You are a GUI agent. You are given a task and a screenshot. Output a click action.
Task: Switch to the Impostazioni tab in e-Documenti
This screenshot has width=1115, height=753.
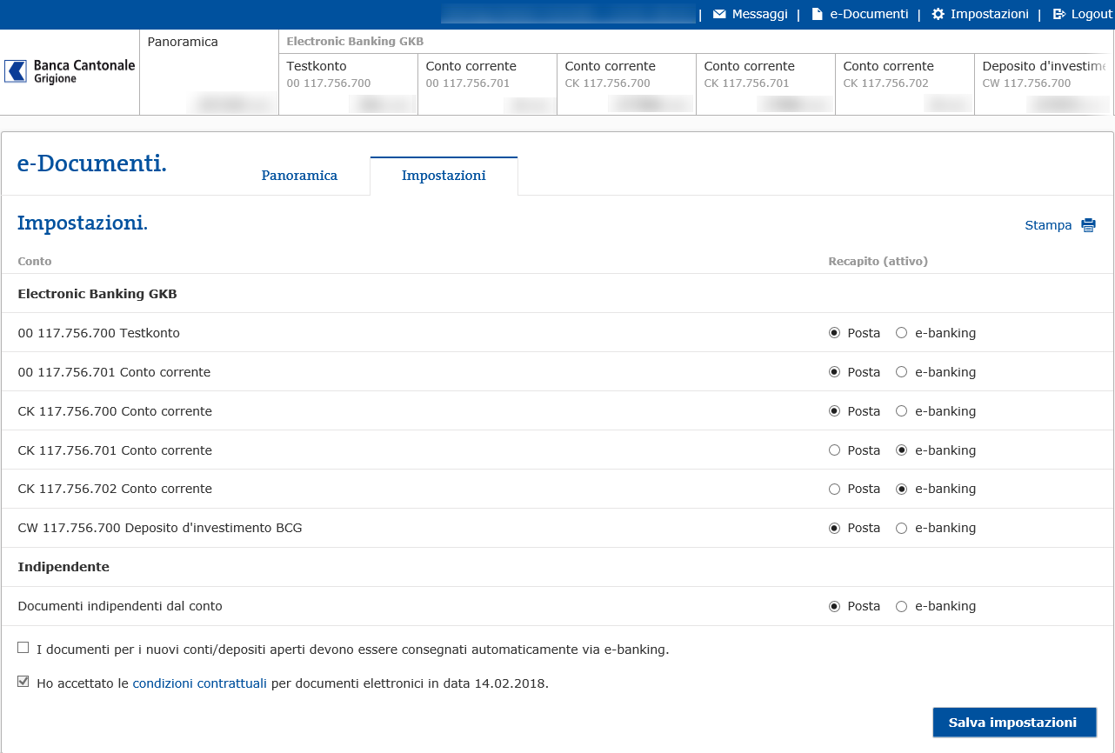(x=444, y=176)
